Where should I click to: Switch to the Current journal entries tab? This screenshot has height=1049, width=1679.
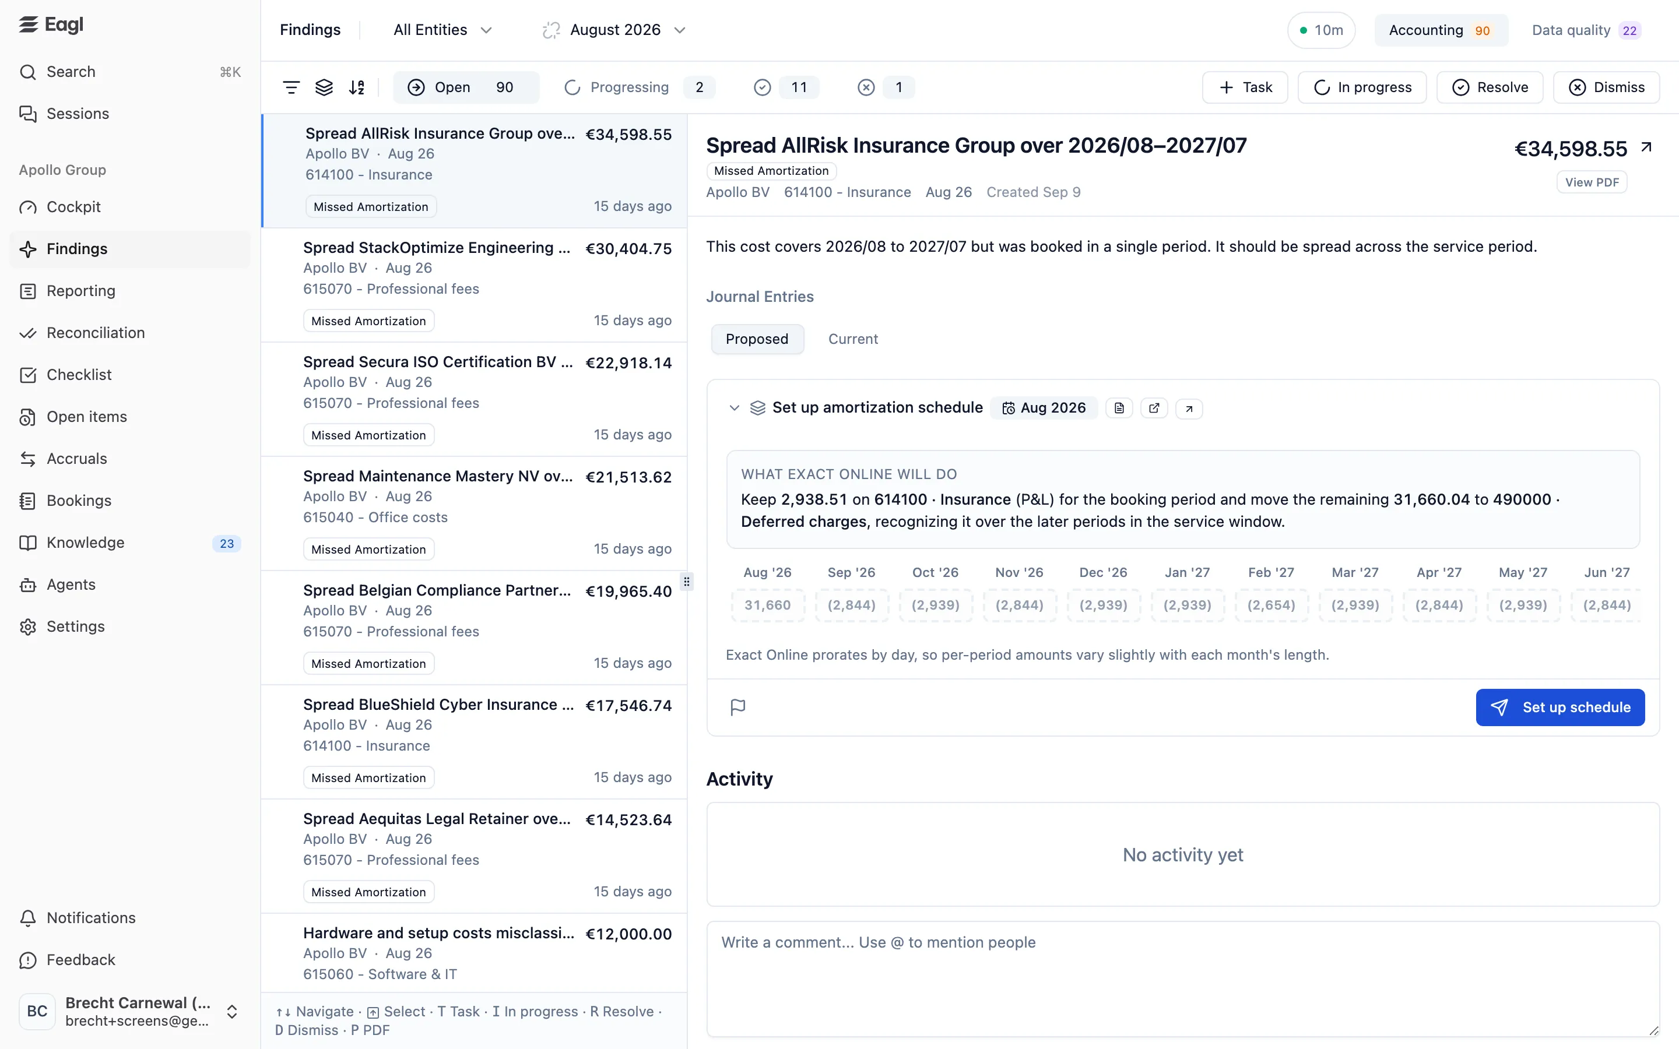click(x=853, y=339)
